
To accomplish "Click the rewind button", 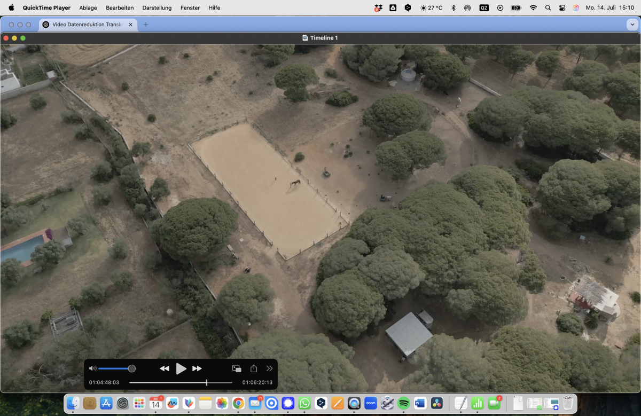I will click(165, 368).
